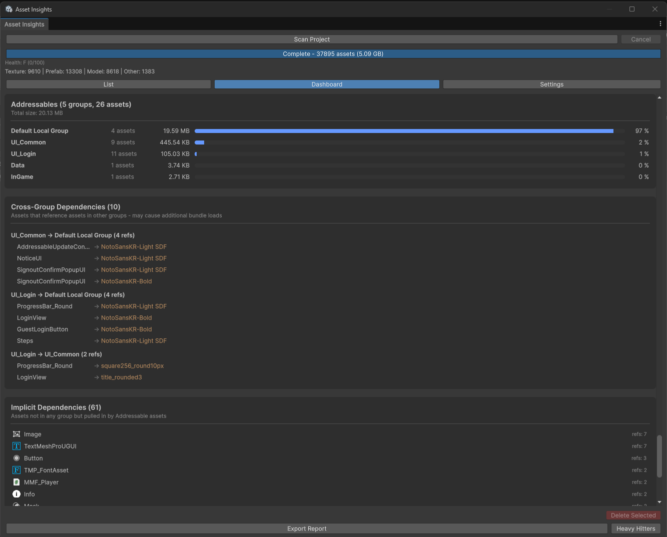Click the Export Report button
The width and height of the screenshot is (667, 537).
[x=307, y=528]
